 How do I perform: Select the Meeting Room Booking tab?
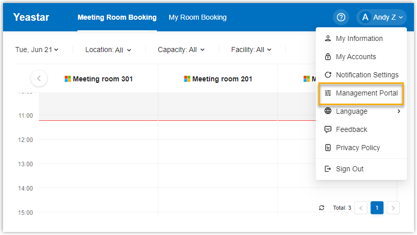pyautogui.click(x=117, y=17)
